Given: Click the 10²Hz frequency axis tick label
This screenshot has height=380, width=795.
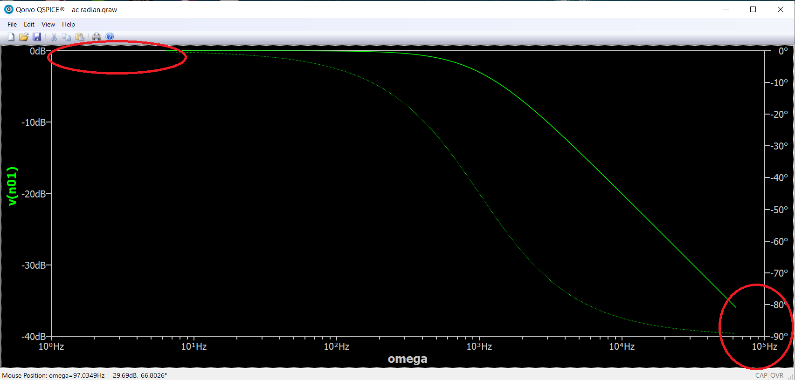Looking at the screenshot, I should [x=336, y=346].
